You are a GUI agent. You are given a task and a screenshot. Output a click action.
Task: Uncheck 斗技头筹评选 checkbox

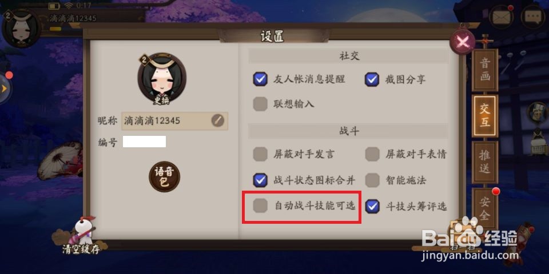372,206
